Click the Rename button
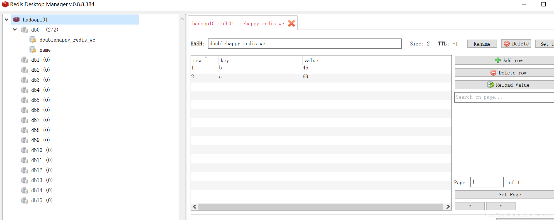554x220 pixels. click(x=482, y=44)
